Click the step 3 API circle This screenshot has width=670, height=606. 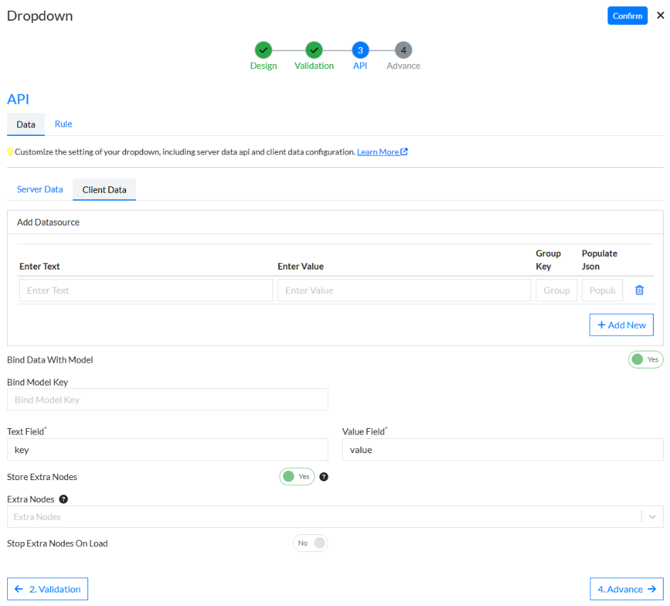360,50
